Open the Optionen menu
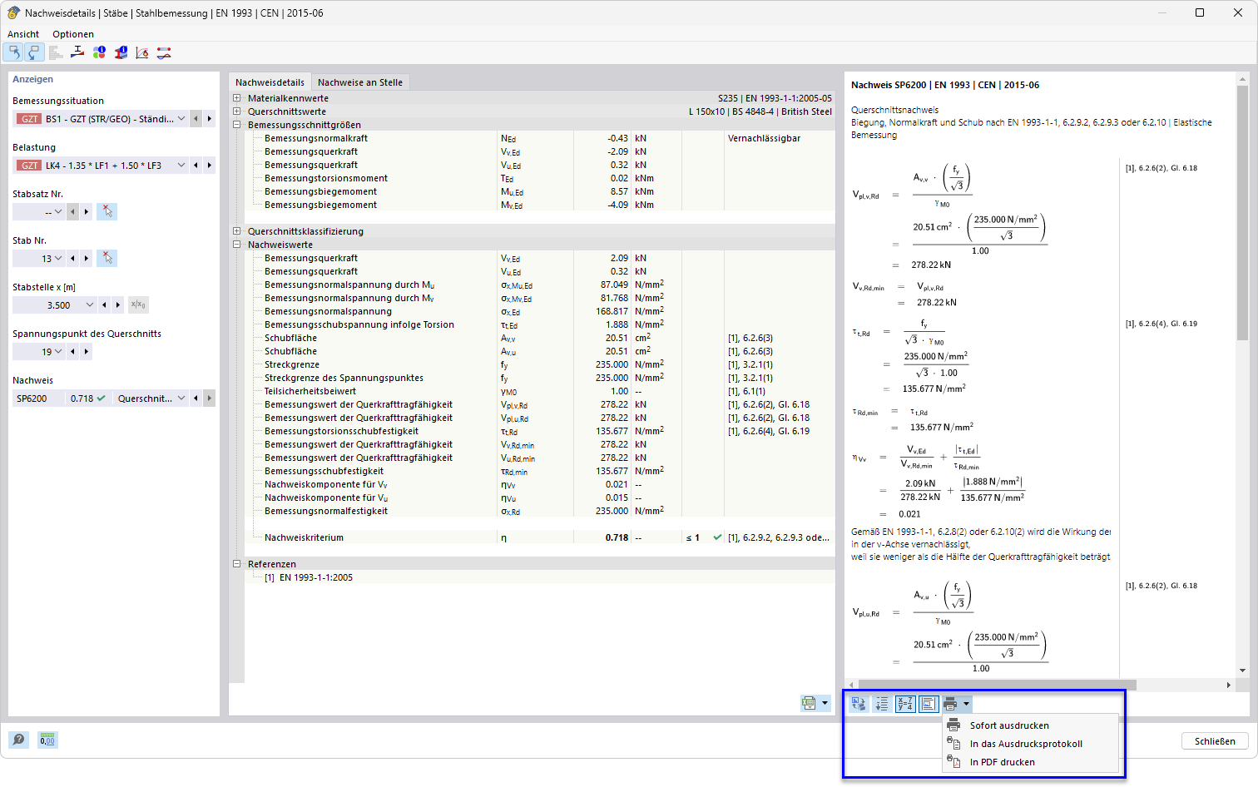 click(x=73, y=34)
